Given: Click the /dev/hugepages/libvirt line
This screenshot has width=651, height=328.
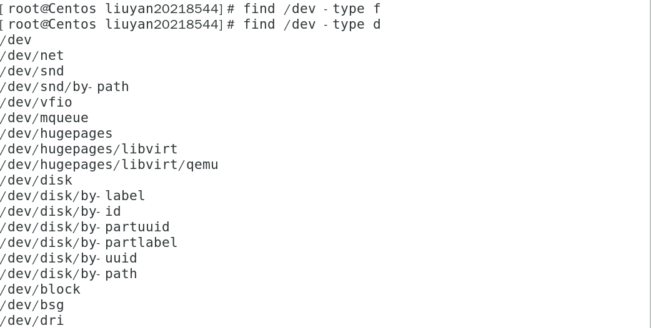Looking at the screenshot, I should pyautogui.click(x=89, y=149).
